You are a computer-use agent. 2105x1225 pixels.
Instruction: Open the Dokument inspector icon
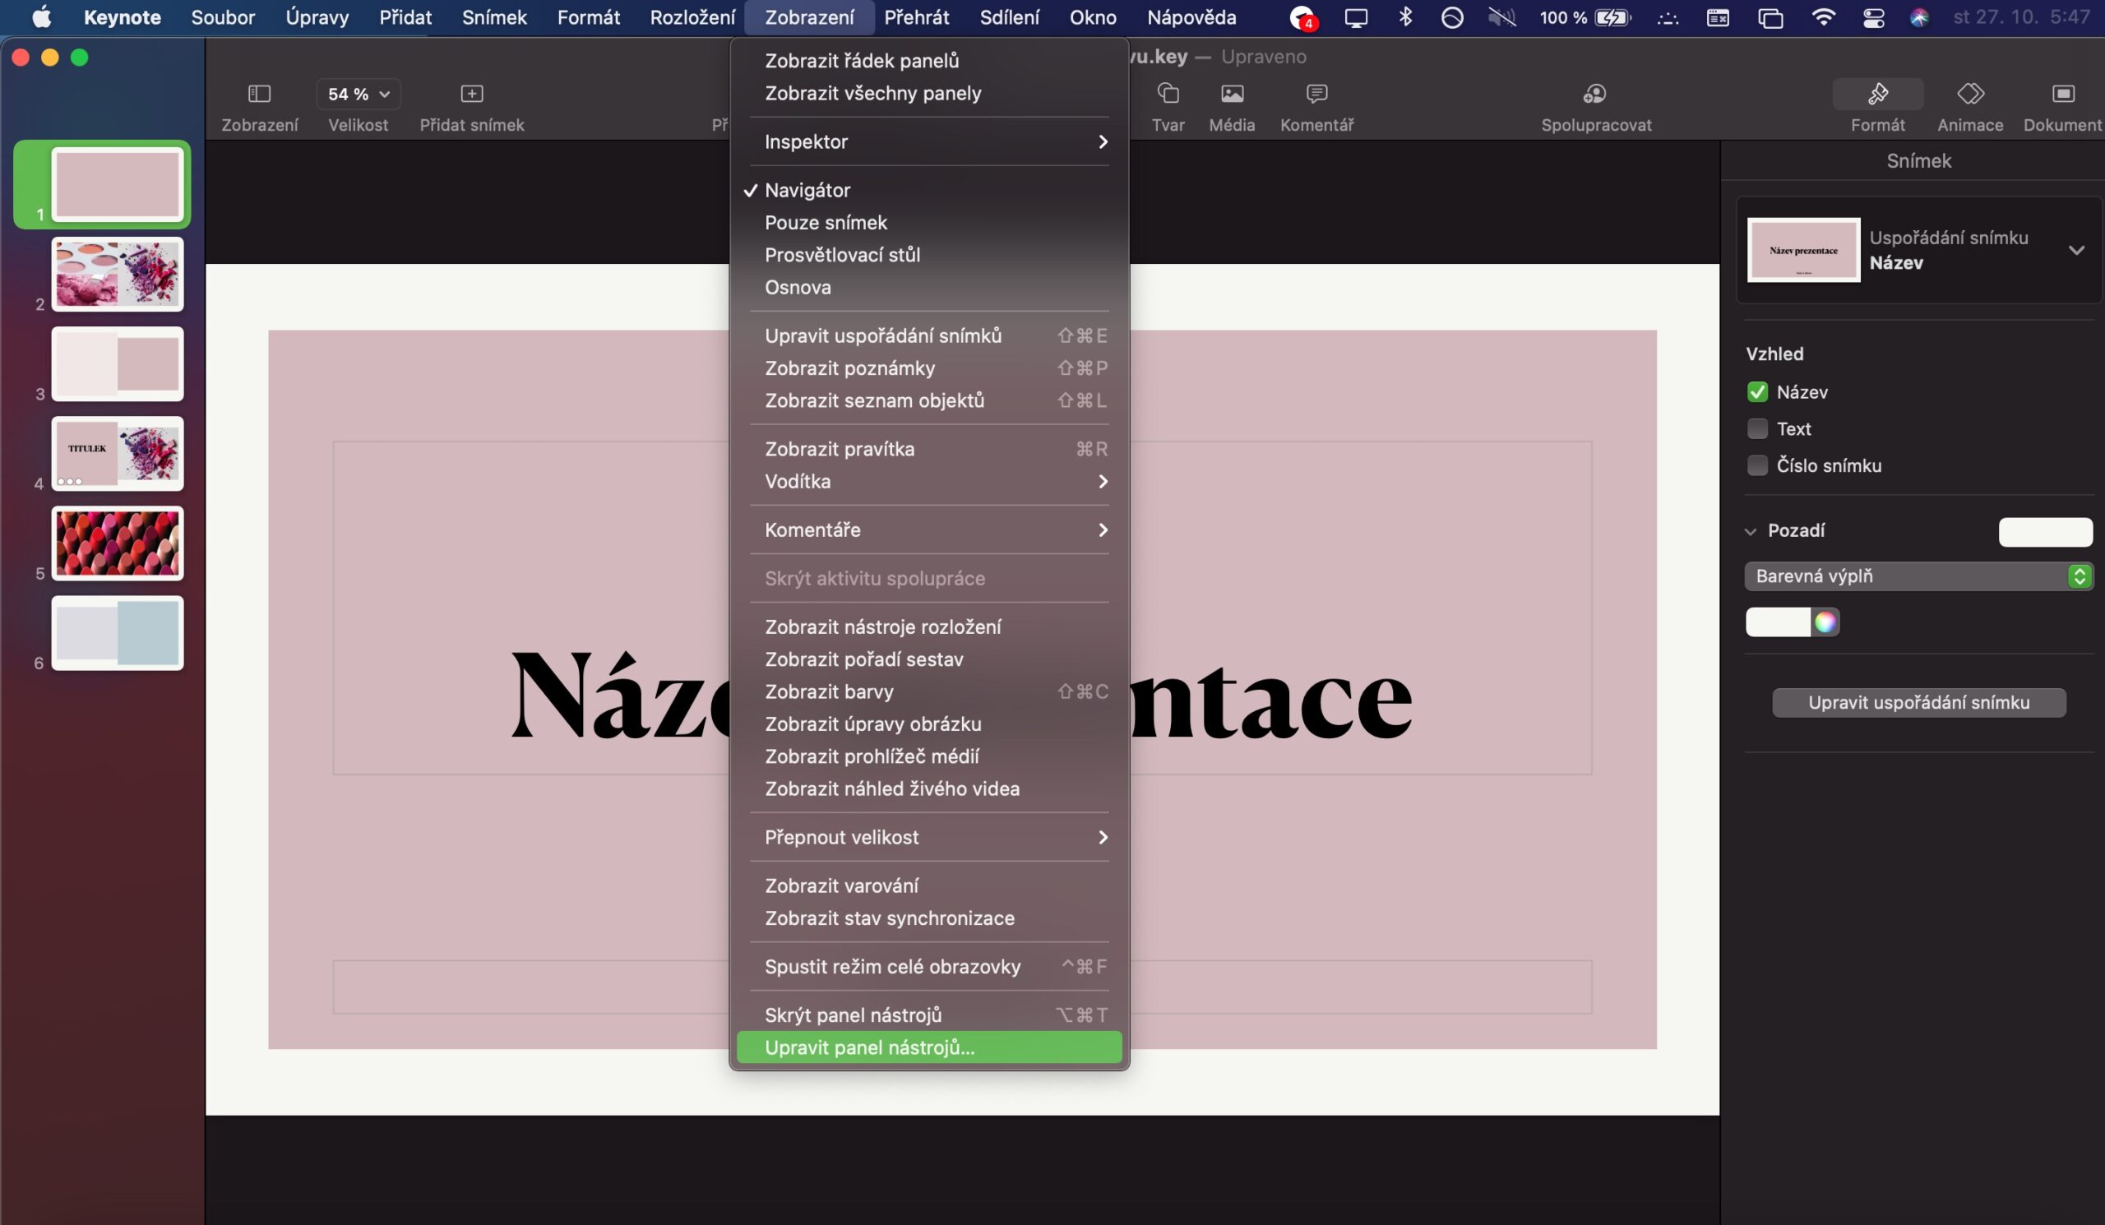[x=2061, y=94]
